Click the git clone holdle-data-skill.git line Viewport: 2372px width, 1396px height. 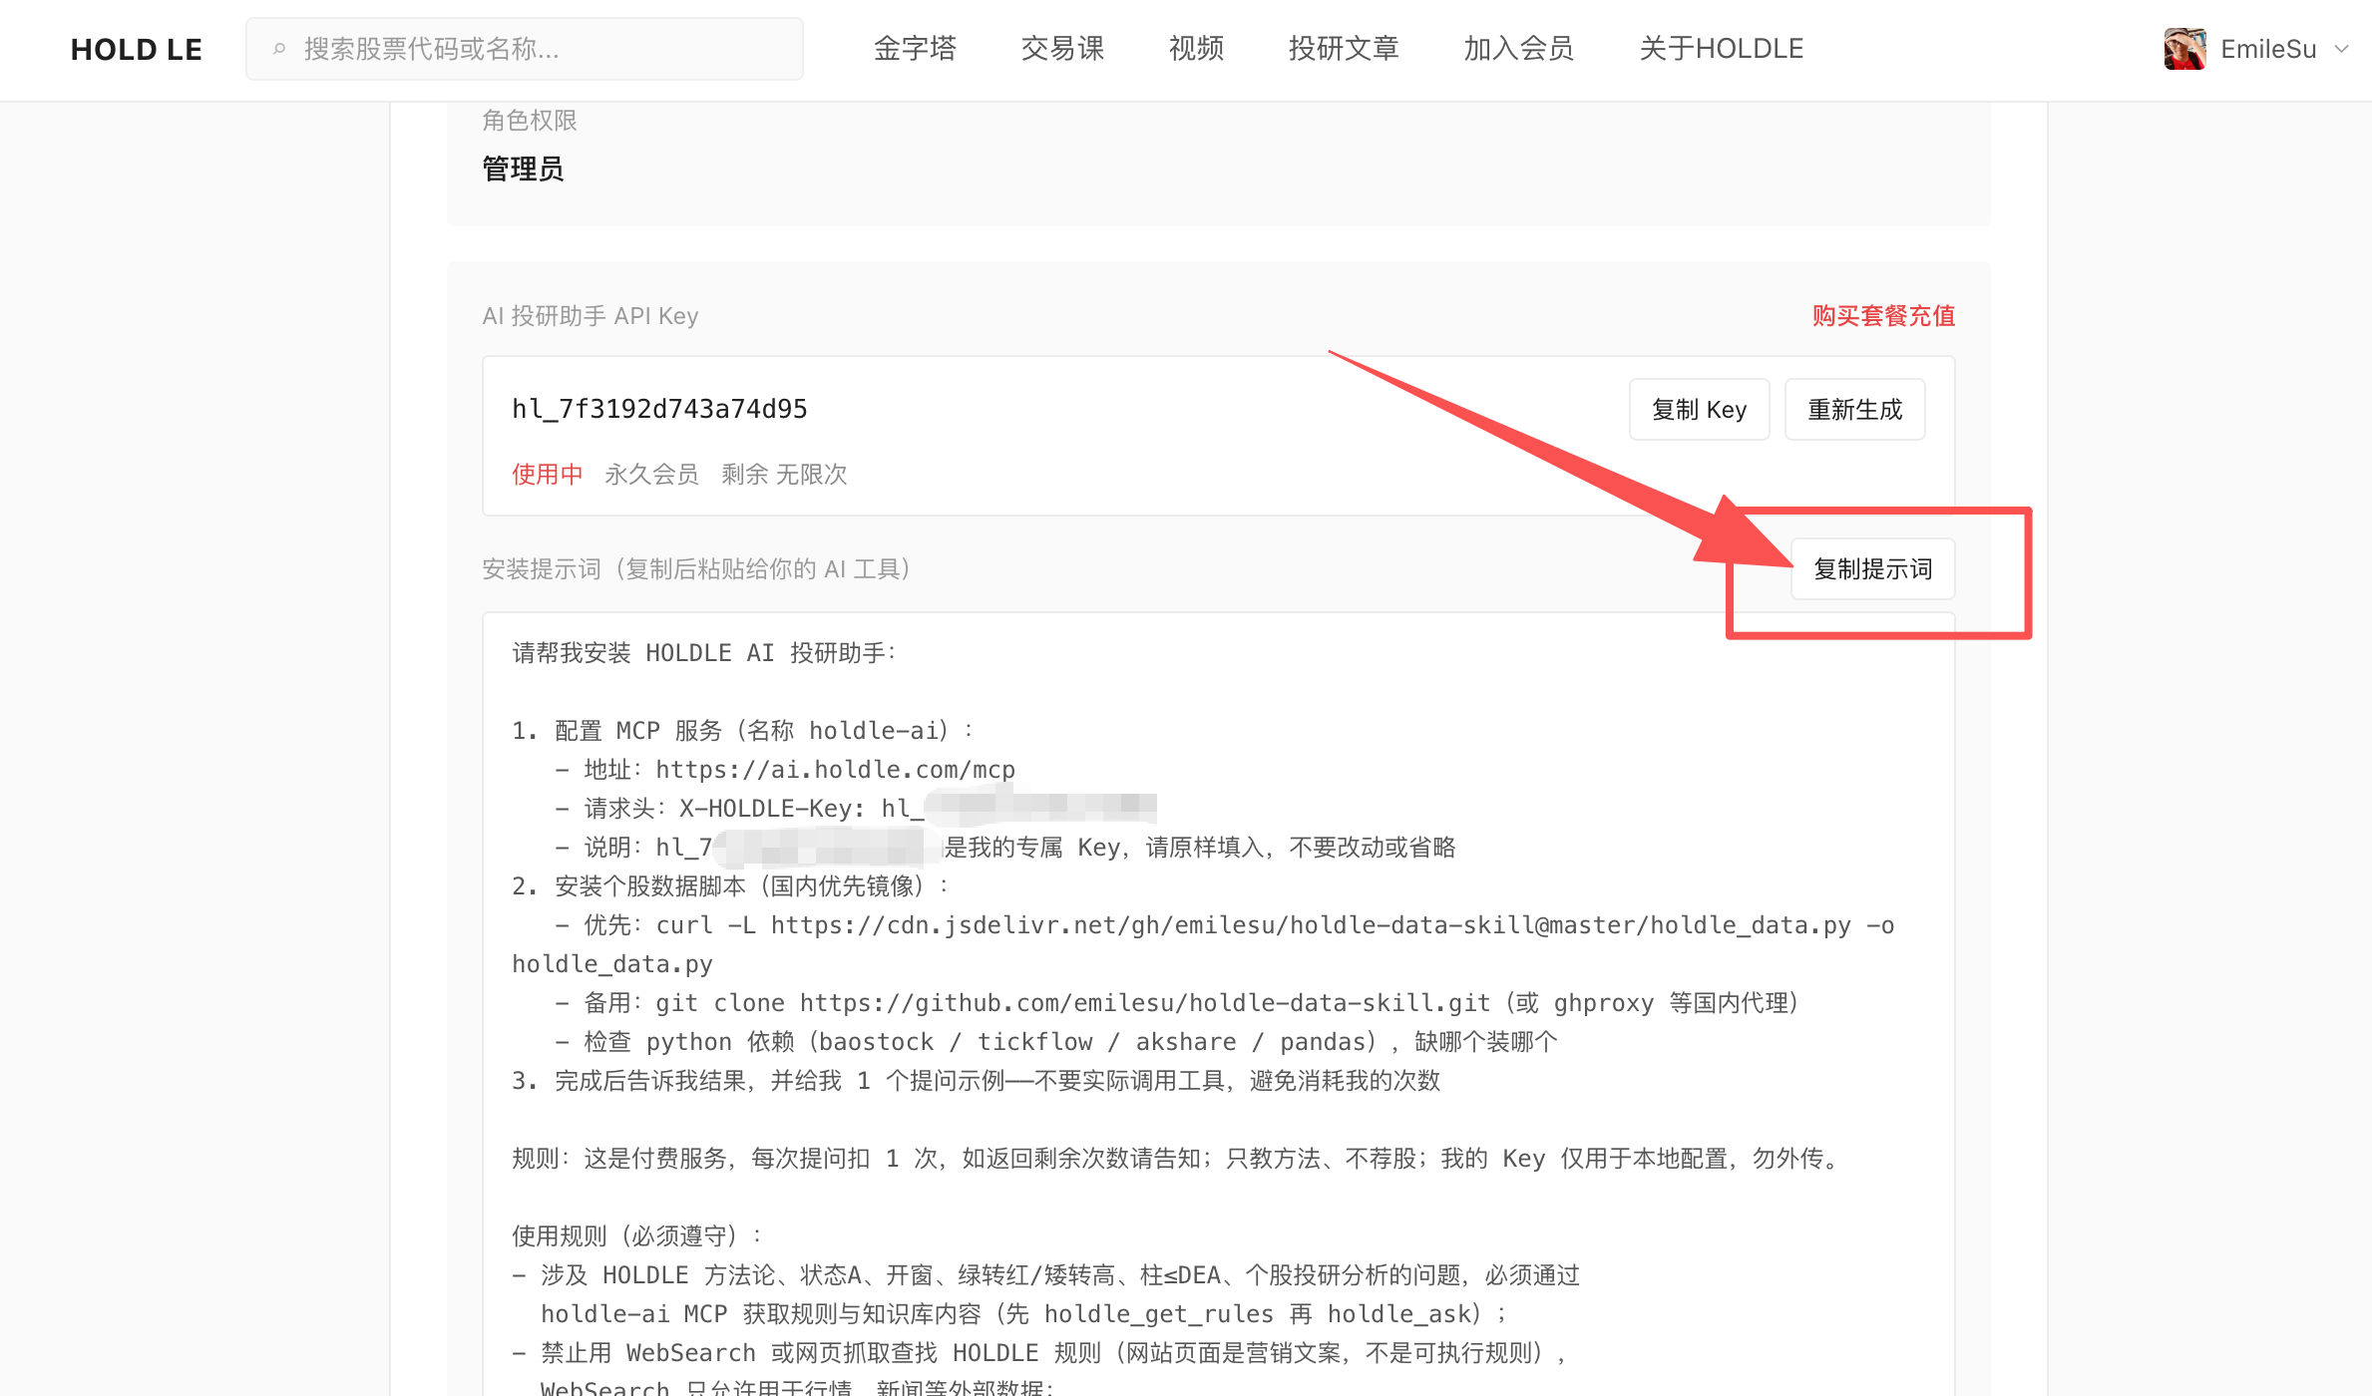click(x=1177, y=1003)
